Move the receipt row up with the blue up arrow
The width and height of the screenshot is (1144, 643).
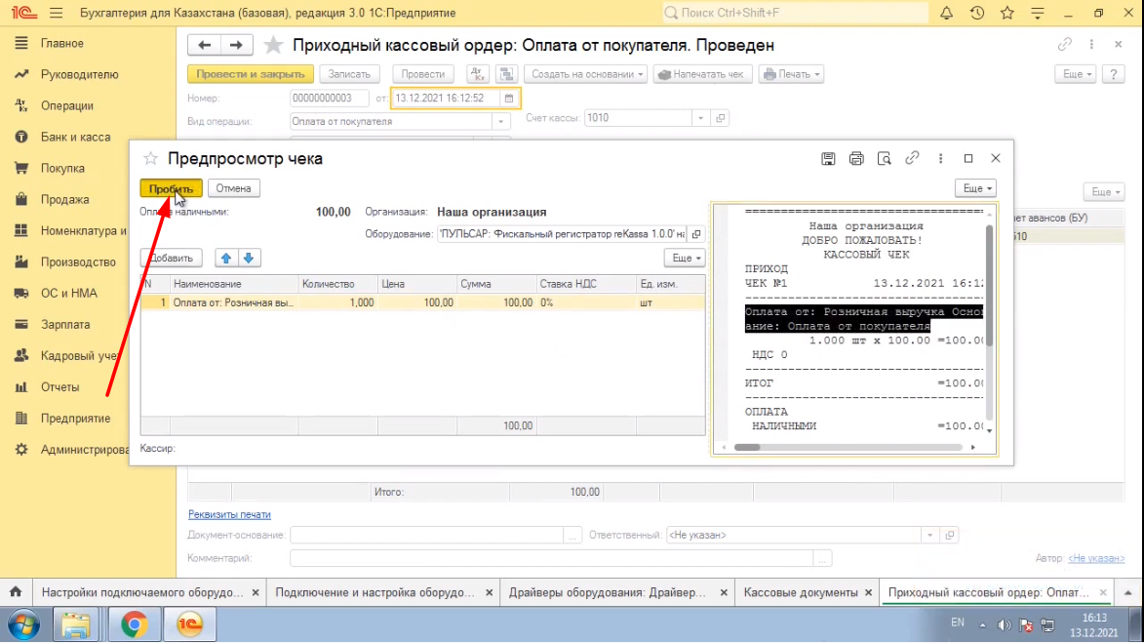pyautogui.click(x=226, y=258)
